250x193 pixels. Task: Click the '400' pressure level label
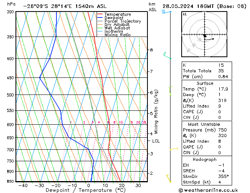coord(11,59)
